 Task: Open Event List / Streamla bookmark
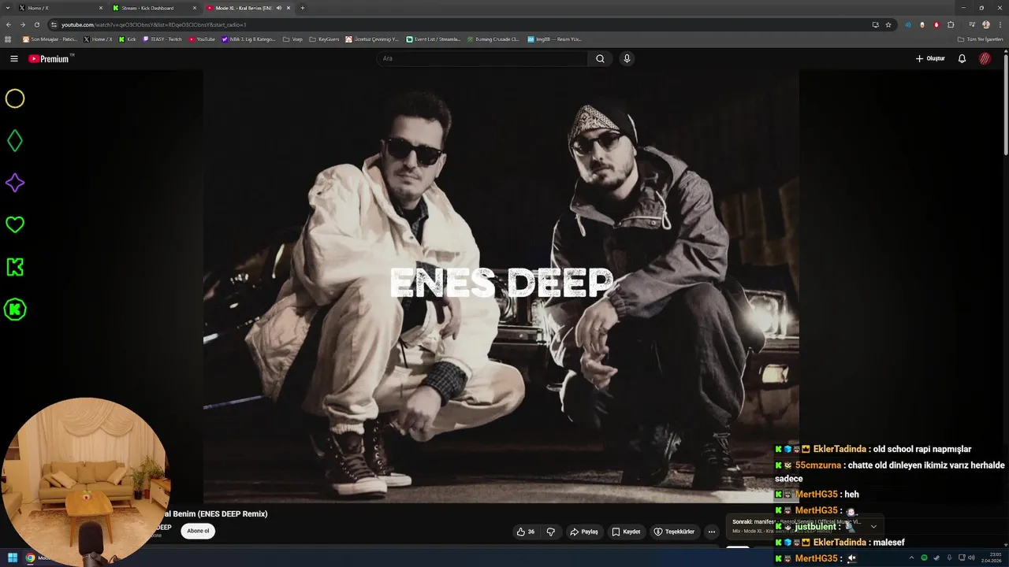pyautogui.click(x=434, y=39)
